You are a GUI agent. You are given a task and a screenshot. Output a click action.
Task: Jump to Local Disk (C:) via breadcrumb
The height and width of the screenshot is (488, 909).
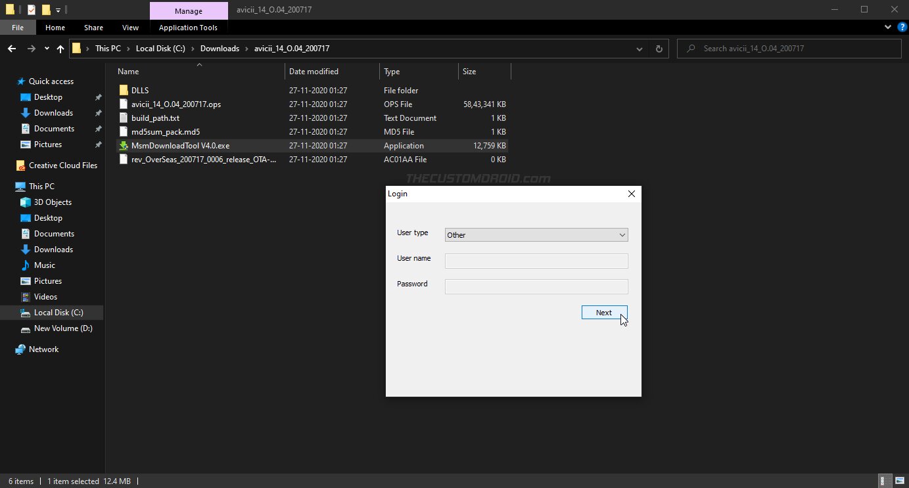tap(160, 48)
